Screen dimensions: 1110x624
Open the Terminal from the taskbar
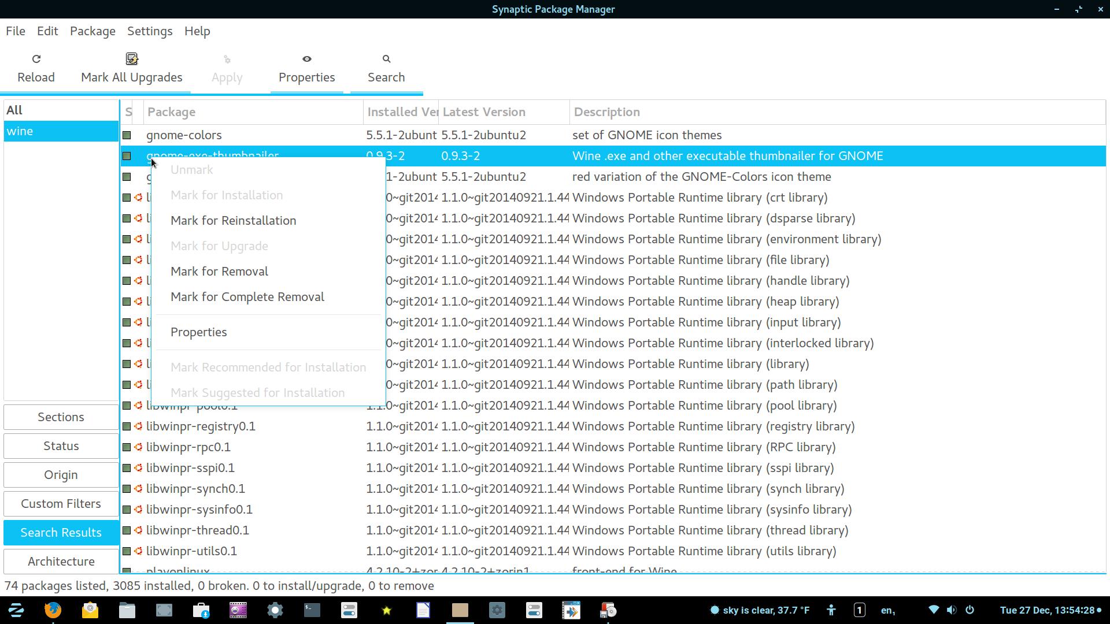point(312,610)
